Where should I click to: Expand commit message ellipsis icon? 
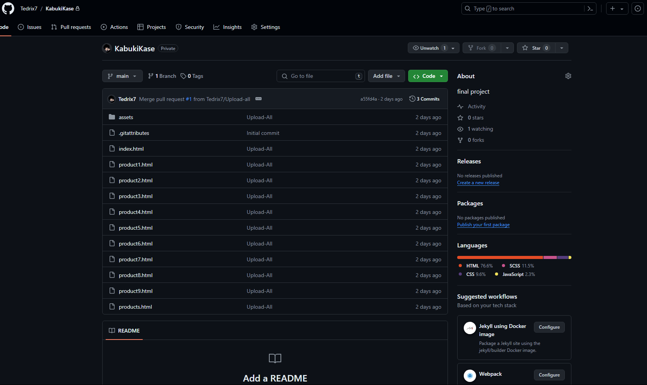tap(258, 99)
